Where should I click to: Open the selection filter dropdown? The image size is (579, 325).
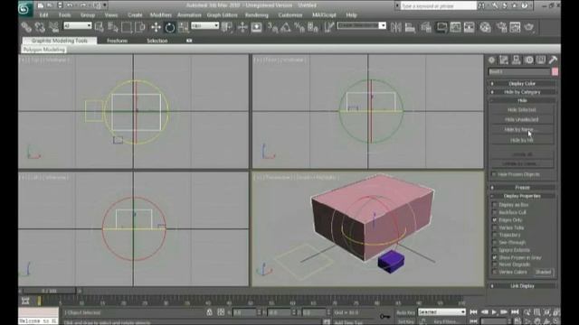pos(78,25)
